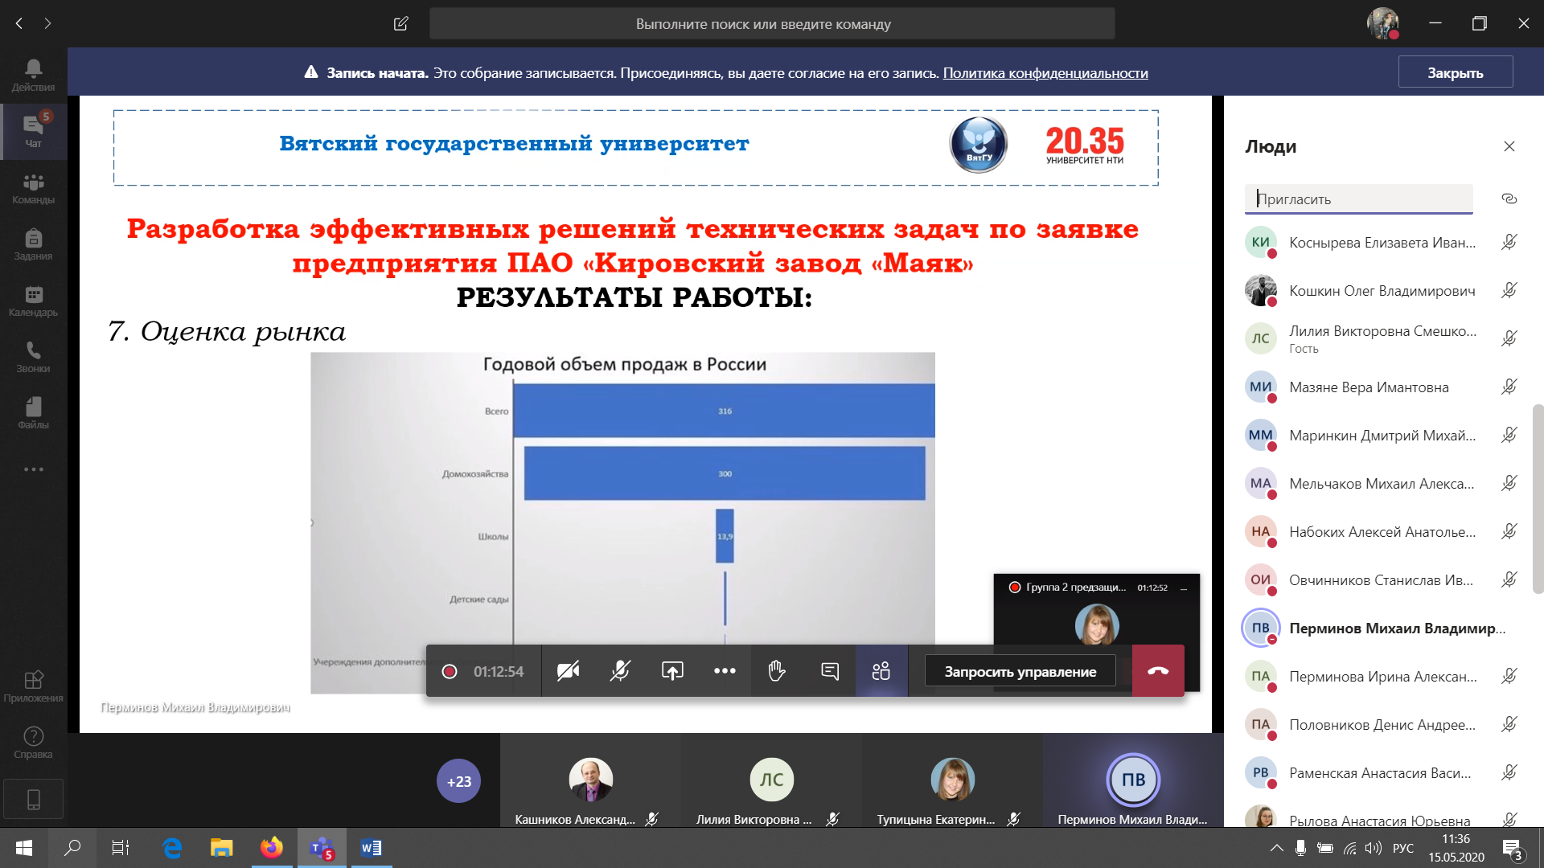
Task: Select Лилия Викторовна participant tile
Action: pos(771,780)
